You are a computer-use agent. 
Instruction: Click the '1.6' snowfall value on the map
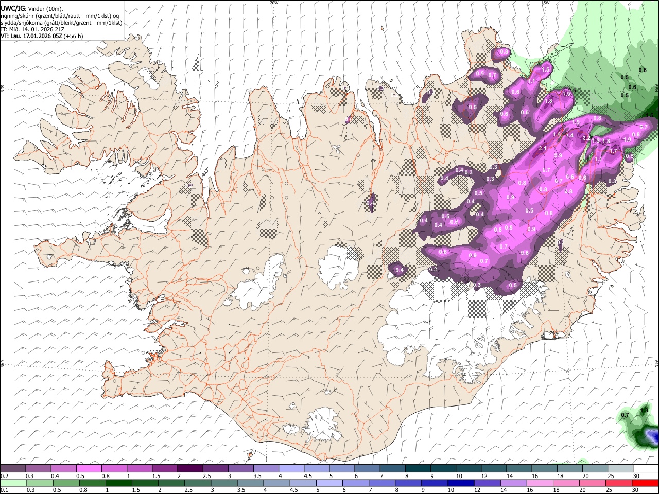(557, 135)
